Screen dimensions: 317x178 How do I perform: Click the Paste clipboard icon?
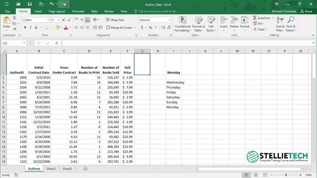6,20
